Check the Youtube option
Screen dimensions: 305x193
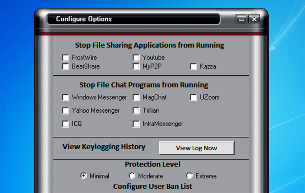coord(136,58)
